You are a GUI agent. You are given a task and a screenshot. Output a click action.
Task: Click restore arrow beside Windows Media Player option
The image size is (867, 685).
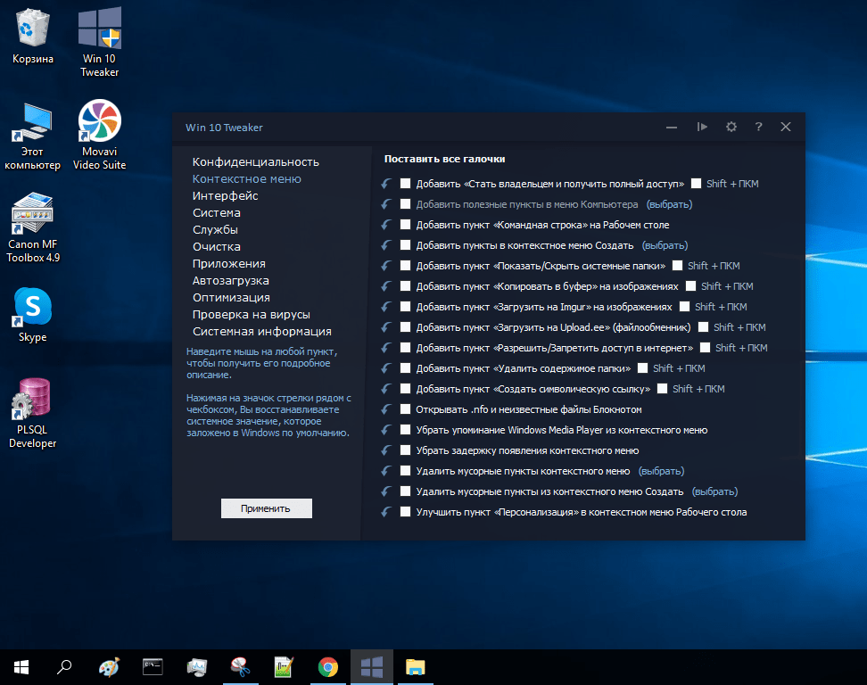coord(386,430)
